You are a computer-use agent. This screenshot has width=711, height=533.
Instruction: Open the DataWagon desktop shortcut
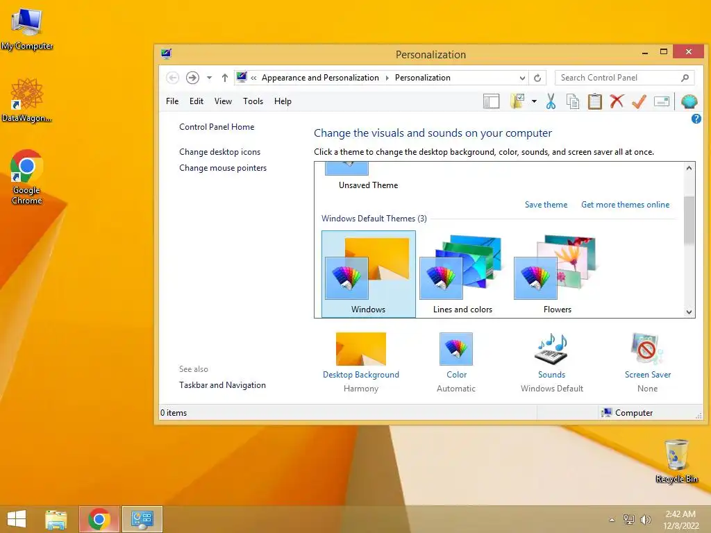coord(27,100)
